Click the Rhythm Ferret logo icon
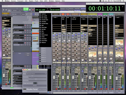This screenshot has width=126, height=95. point(25,89)
